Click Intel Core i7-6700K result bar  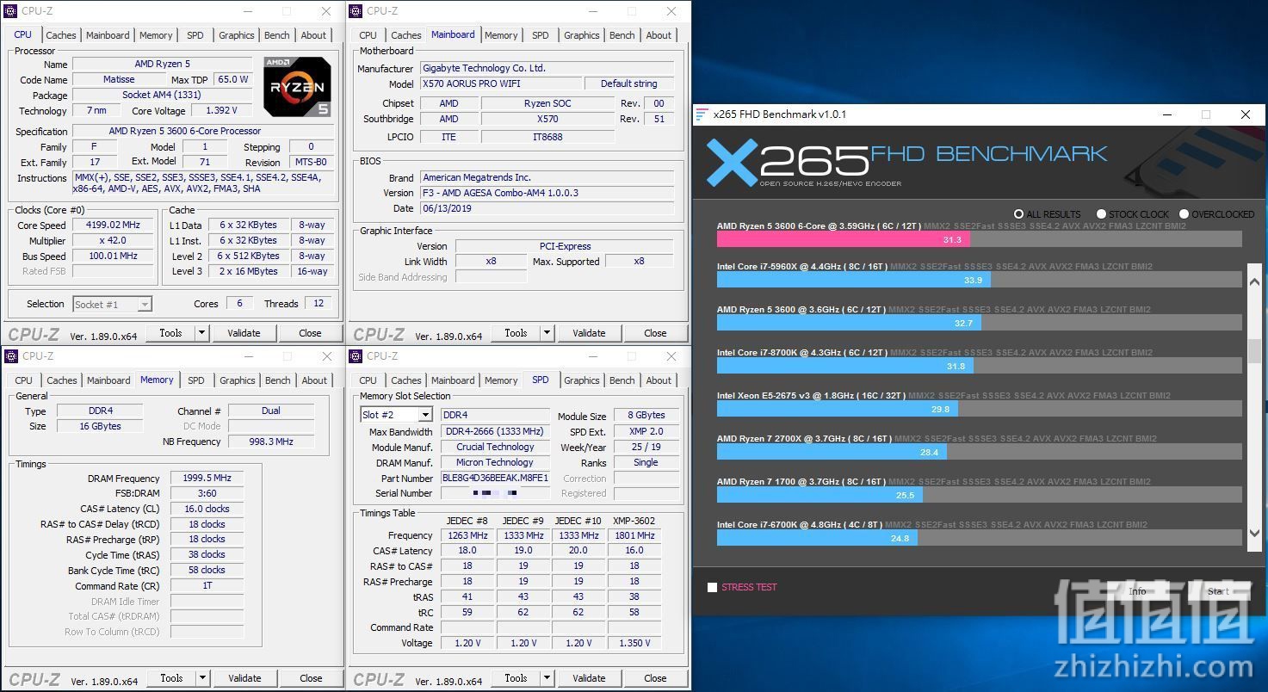pyautogui.click(x=817, y=538)
